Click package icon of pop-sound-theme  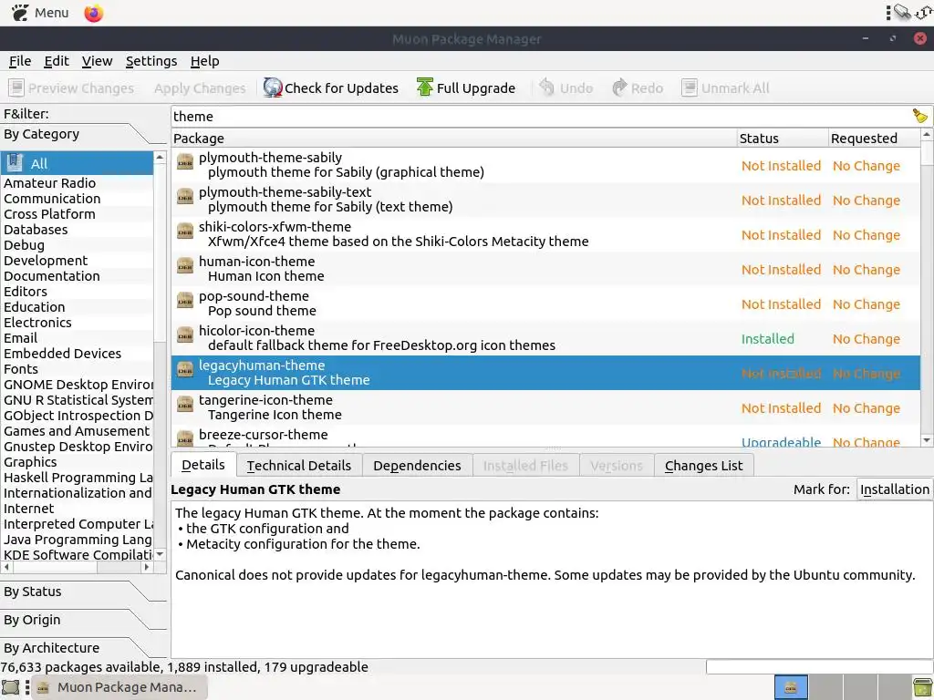pos(185,300)
